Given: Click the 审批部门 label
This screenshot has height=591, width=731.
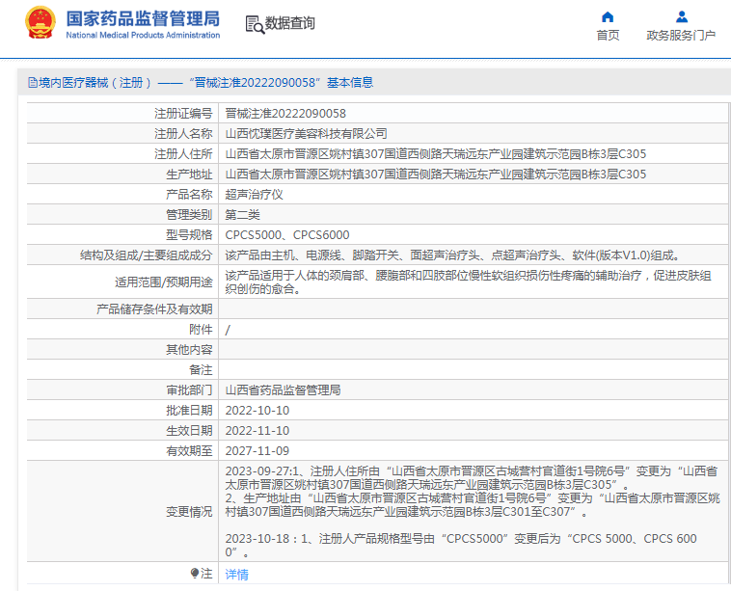Looking at the screenshot, I should (189, 390).
